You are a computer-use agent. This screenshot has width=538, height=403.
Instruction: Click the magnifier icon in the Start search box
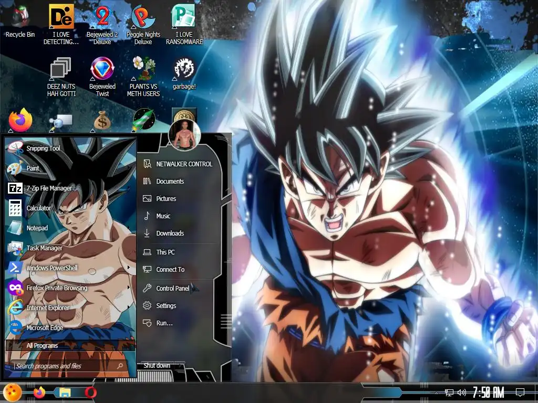point(120,366)
